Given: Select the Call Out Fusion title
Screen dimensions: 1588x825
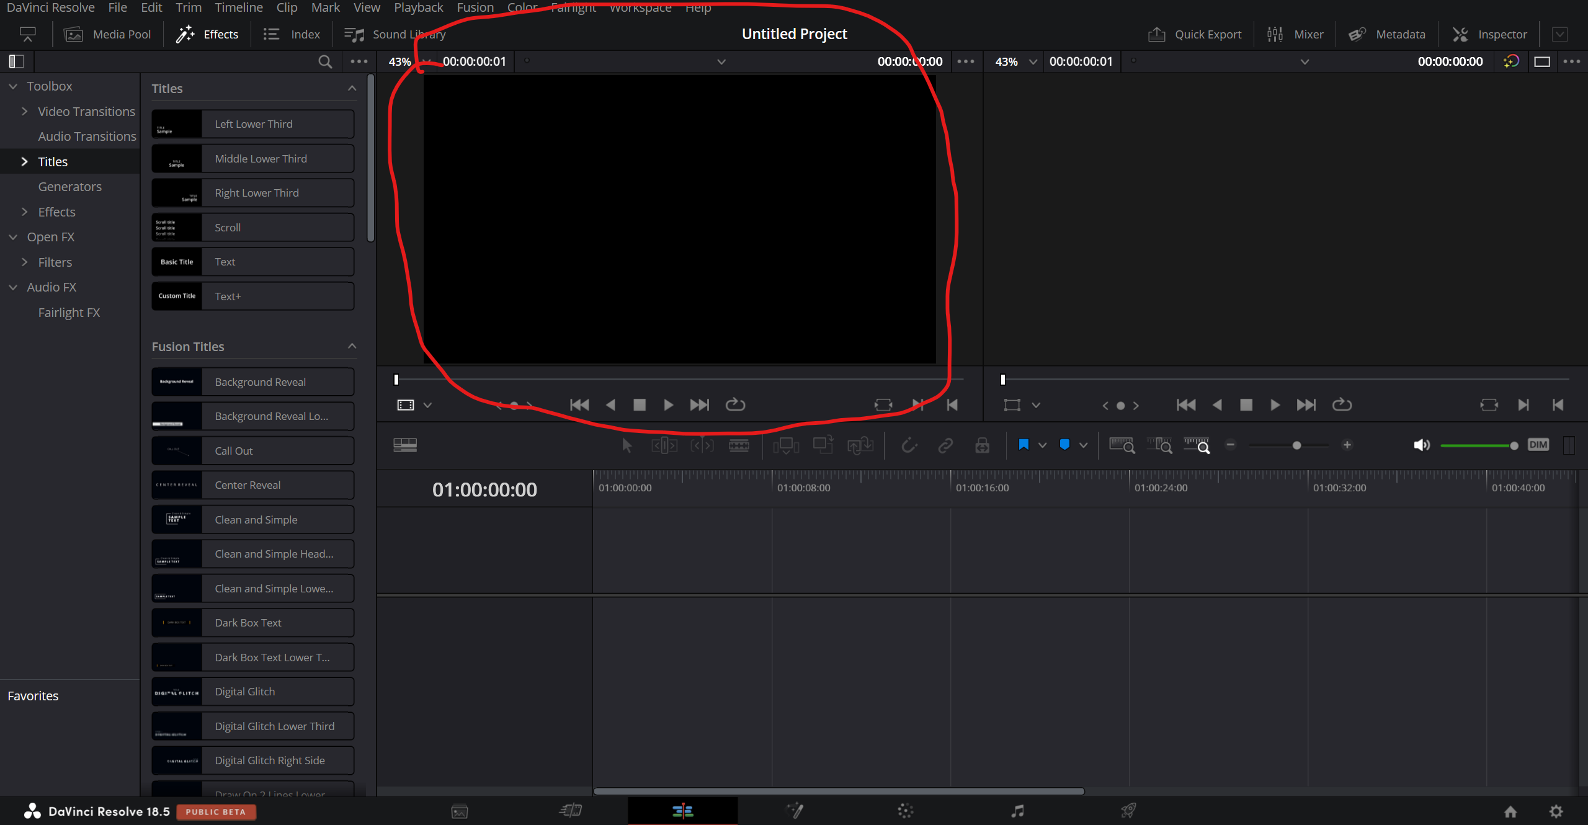Looking at the screenshot, I should pyautogui.click(x=253, y=450).
